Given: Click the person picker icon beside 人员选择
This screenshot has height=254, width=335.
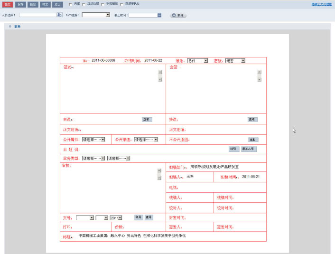Looking at the screenshot, I should (60, 15).
